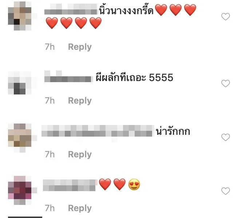Like the comment ผีผลักทีเถอะ 5555

point(226,84)
